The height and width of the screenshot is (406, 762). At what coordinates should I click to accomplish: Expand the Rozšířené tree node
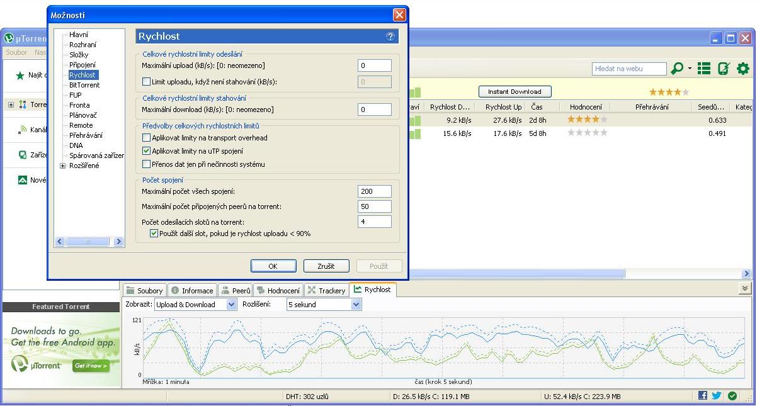click(x=63, y=166)
